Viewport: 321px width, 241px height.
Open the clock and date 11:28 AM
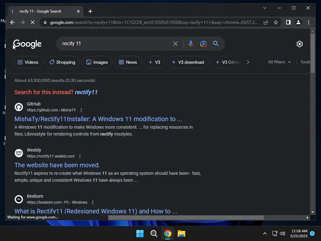click(299, 233)
